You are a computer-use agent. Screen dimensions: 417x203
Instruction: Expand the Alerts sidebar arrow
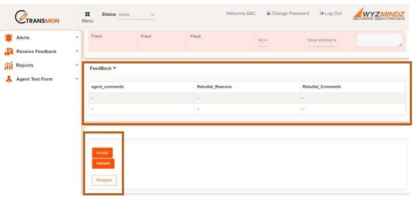[77, 38]
